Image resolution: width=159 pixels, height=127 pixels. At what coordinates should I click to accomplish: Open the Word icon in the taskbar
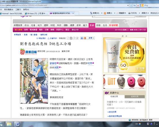point(18,124)
